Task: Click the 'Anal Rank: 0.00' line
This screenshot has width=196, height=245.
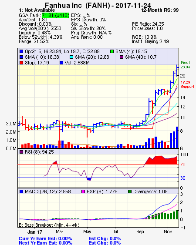Action: click(x=87, y=37)
